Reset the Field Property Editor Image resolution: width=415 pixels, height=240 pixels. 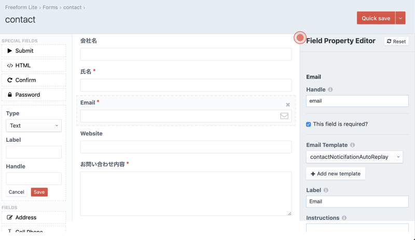coord(396,41)
